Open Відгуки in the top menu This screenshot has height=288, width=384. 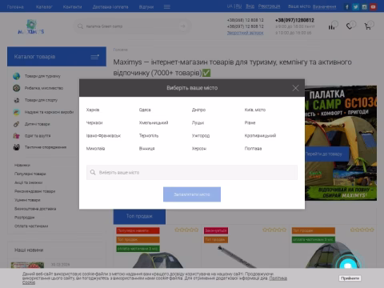146,7
